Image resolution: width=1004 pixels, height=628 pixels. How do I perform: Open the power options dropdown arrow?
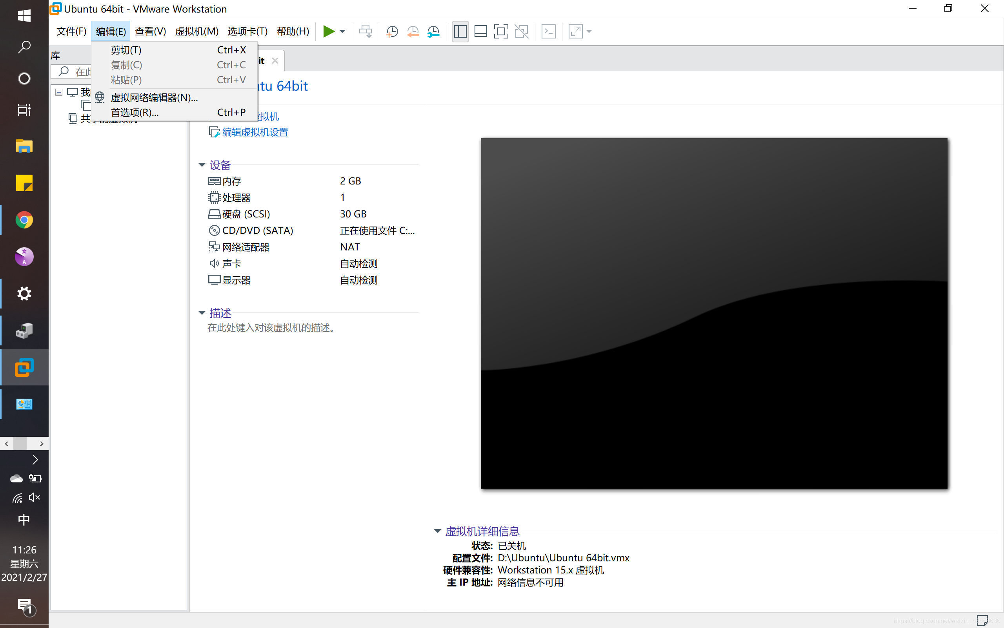342,31
